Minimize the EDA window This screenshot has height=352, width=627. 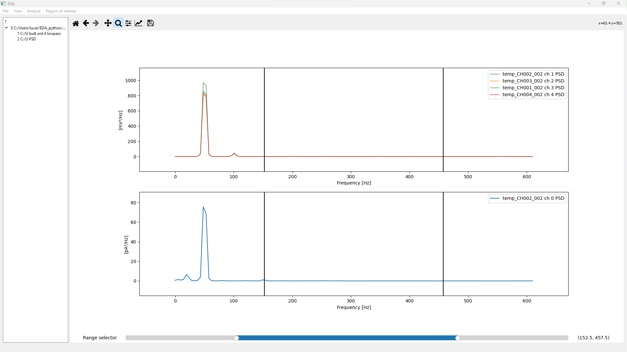click(589, 4)
